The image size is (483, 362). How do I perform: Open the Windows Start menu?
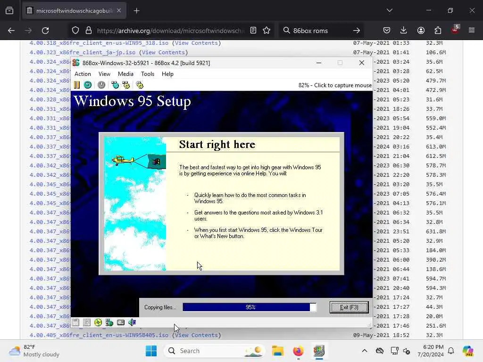point(151,351)
